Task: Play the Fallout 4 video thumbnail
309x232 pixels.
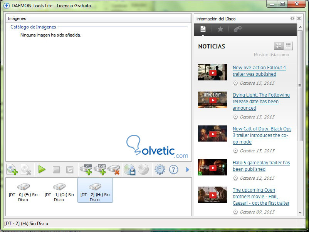Action: click(212, 72)
